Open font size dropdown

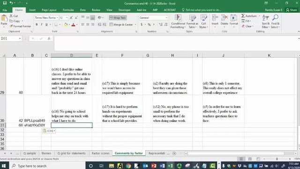click(67, 18)
